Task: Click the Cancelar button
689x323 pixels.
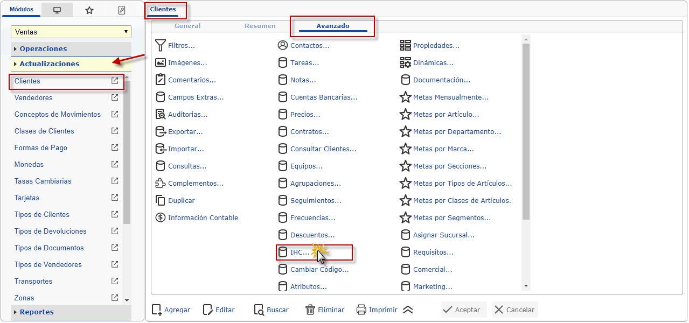Action: click(514, 310)
